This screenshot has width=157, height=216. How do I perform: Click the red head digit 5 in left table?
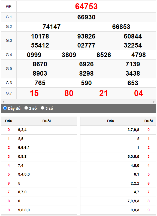9,174
